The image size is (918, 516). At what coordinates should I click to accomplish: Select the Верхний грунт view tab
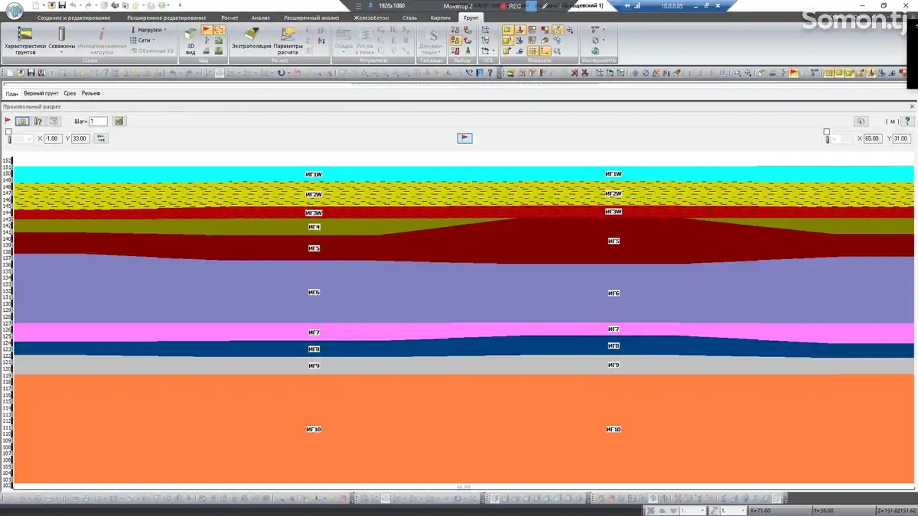tap(41, 93)
